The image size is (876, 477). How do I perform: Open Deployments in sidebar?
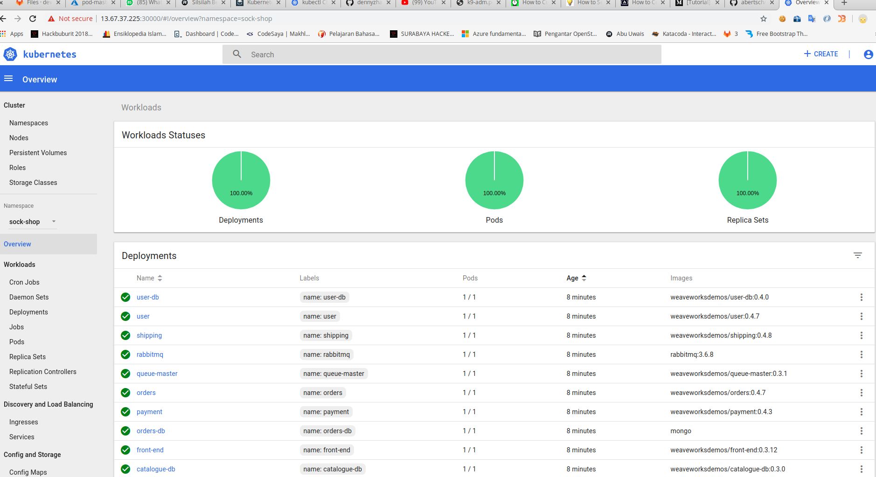coord(28,312)
